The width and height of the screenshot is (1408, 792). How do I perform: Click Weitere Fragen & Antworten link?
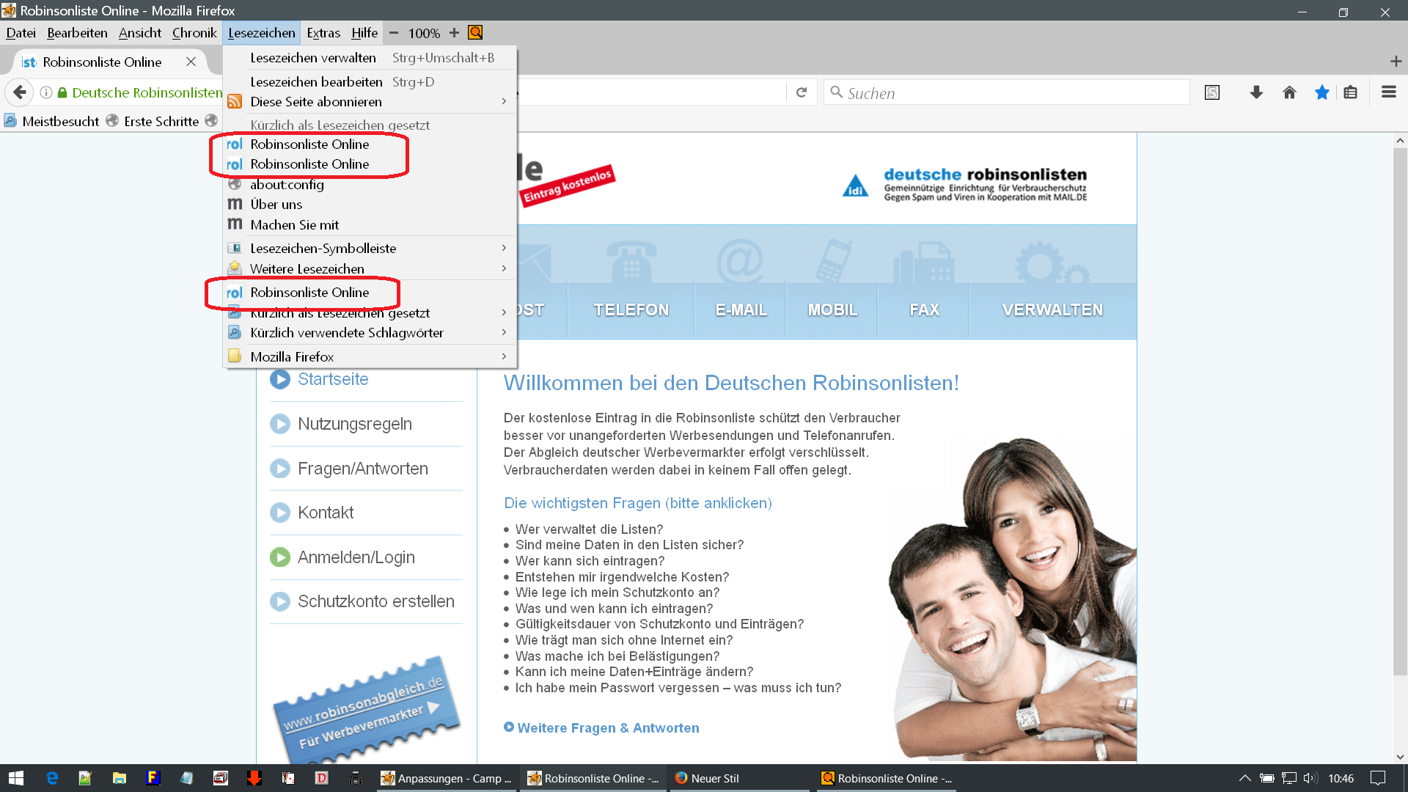click(x=607, y=728)
